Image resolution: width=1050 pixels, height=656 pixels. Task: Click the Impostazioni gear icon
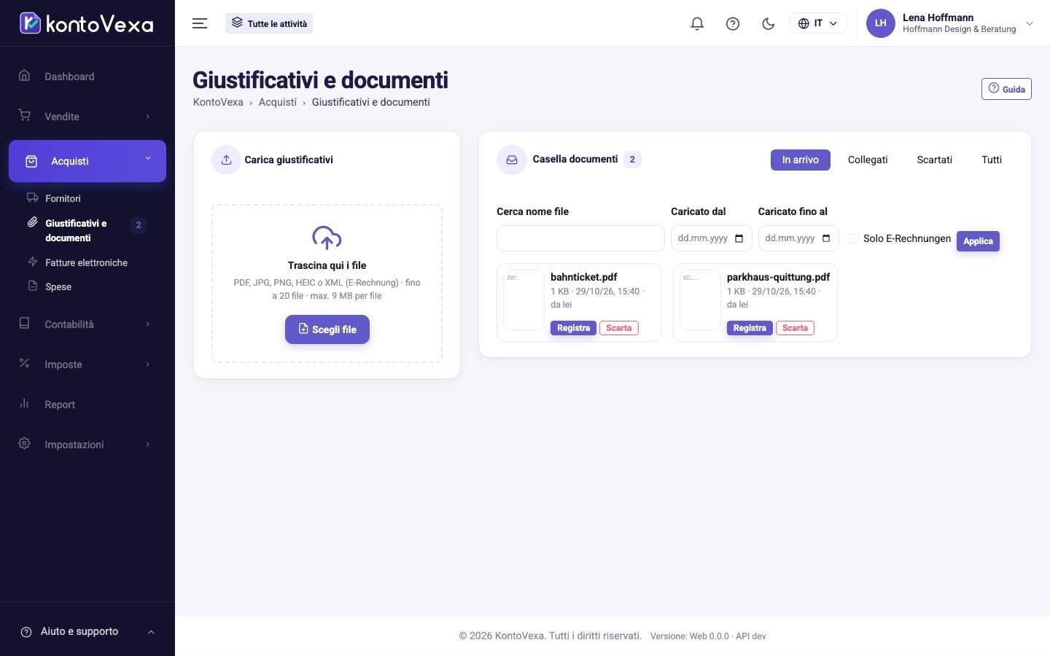coord(24,443)
